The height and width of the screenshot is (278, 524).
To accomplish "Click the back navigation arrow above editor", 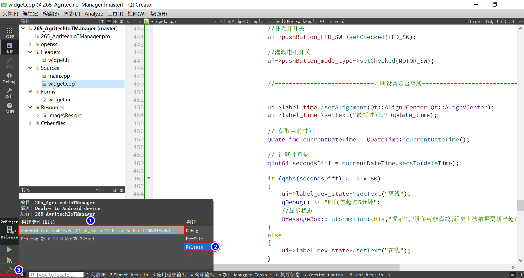I will (x=128, y=21).
